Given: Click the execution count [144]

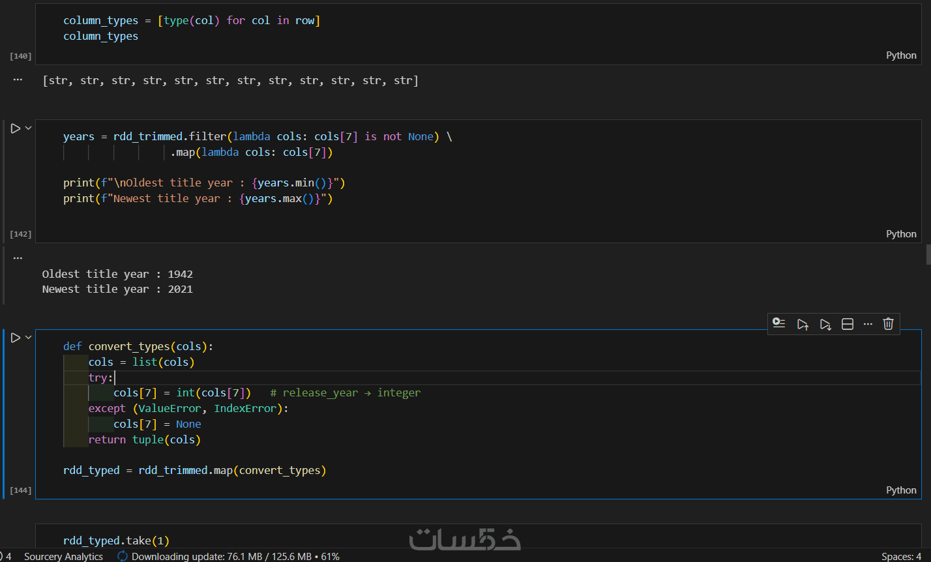Looking at the screenshot, I should [x=21, y=490].
